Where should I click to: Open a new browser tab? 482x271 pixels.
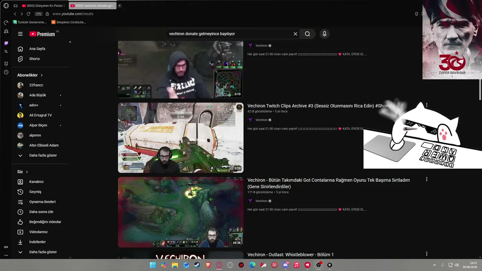coord(120,6)
